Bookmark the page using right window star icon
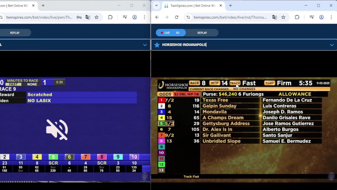 pyautogui.click(x=283, y=17)
